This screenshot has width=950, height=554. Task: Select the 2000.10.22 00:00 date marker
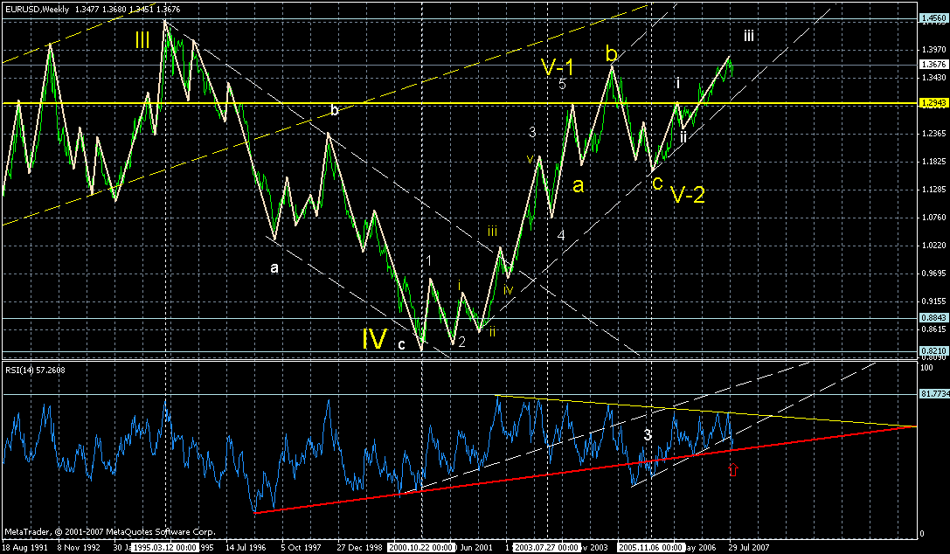422,547
